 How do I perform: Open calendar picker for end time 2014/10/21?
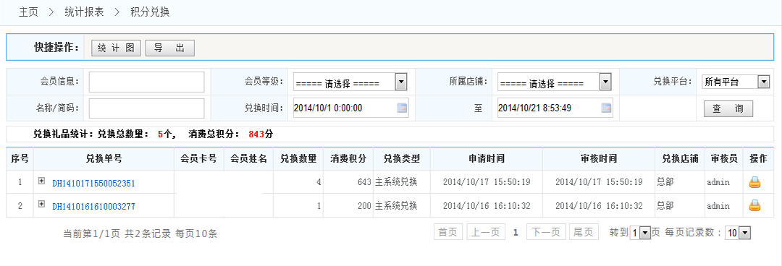[606, 108]
